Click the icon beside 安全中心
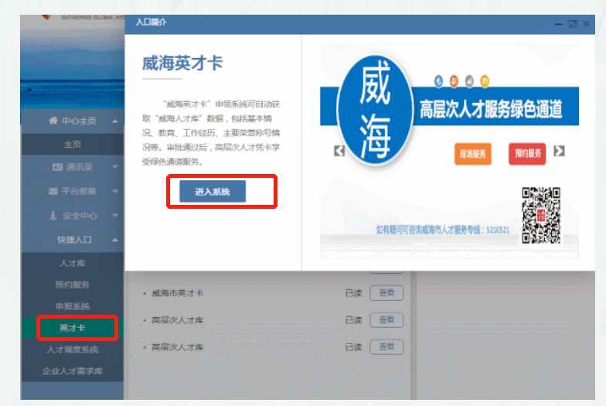 tap(53, 216)
